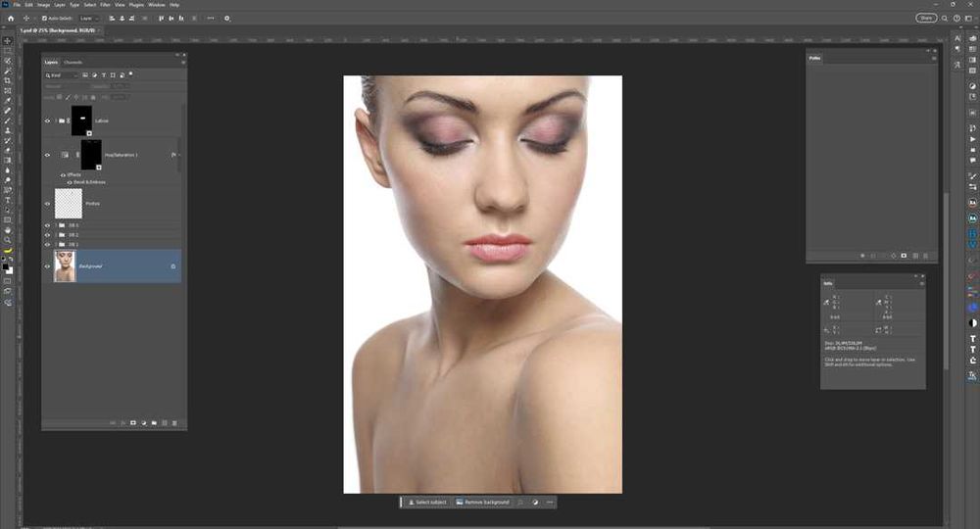Add layer mask icon in Layers panel
Image resolution: width=980 pixels, height=529 pixels.
pyautogui.click(x=133, y=423)
